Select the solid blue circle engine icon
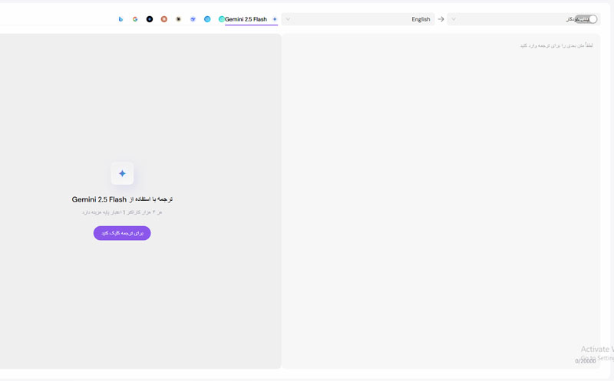 207,19
